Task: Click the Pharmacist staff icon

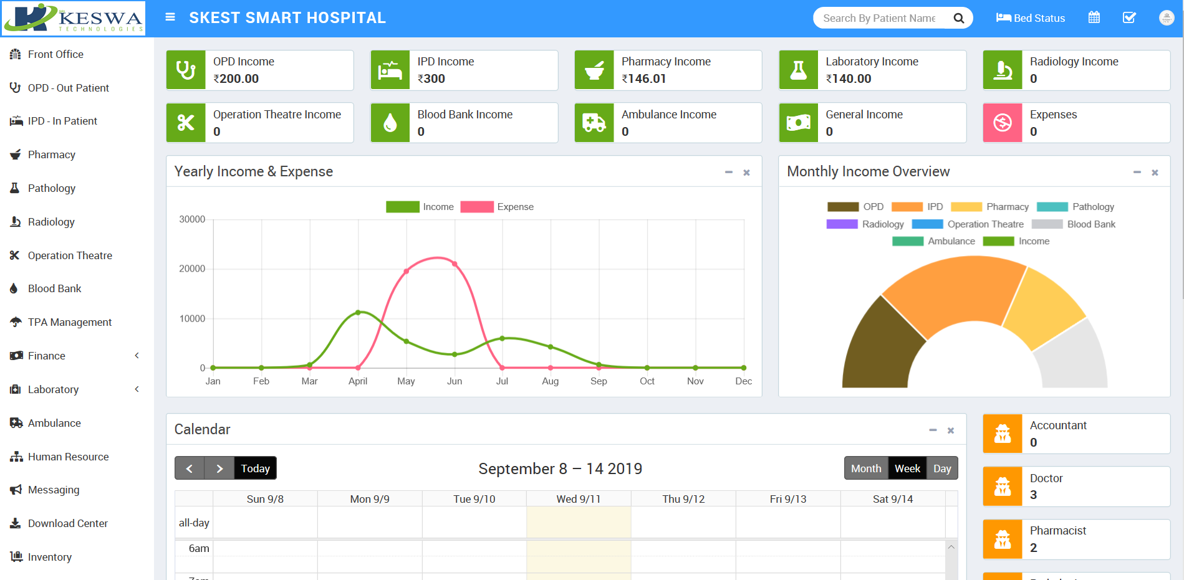Action: [1003, 539]
